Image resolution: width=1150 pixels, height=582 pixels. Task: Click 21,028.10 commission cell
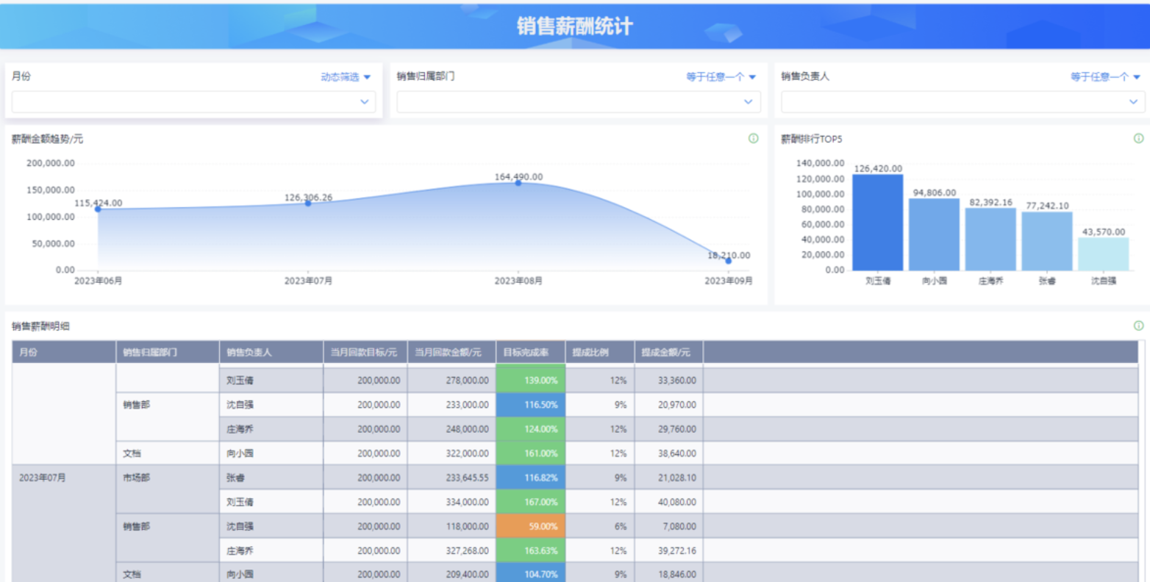click(668, 478)
